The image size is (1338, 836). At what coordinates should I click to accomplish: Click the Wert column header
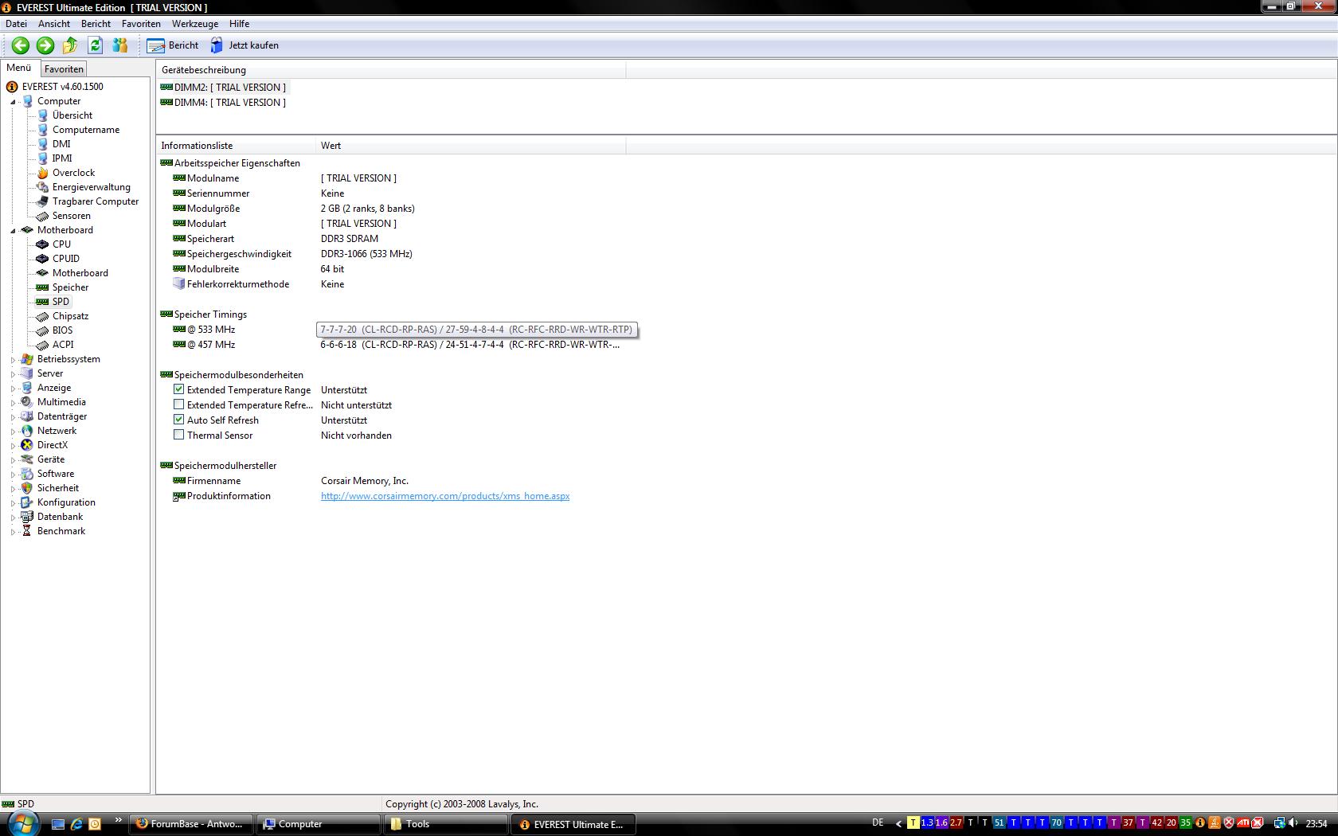tap(471, 146)
